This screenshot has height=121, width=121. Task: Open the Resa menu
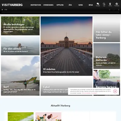coord(91,5)
